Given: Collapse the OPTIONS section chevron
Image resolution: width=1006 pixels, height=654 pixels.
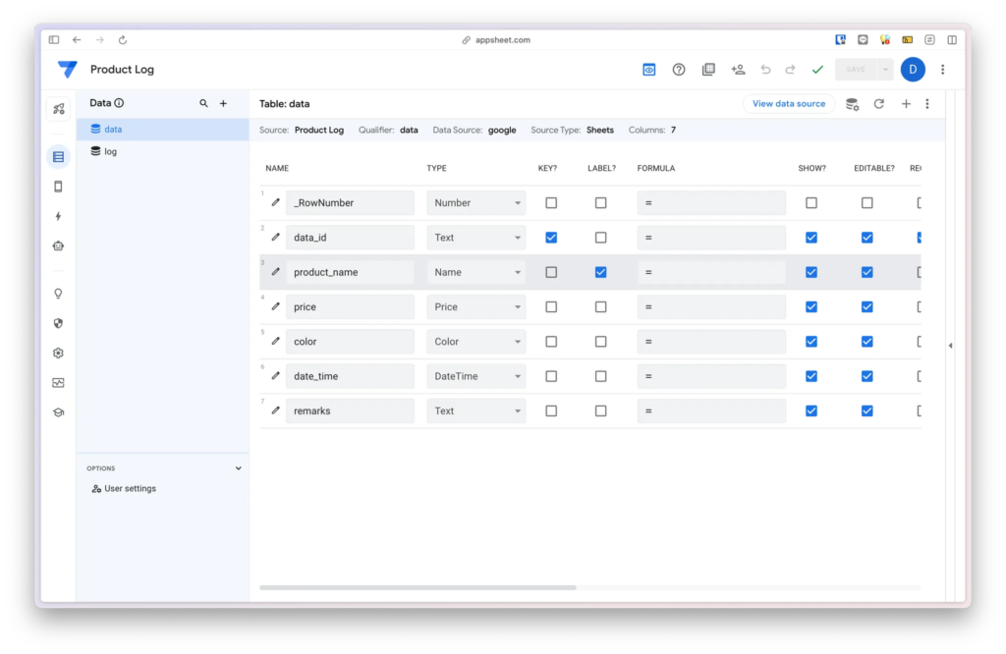Looking at the screenshot, I should click(238, 468).
